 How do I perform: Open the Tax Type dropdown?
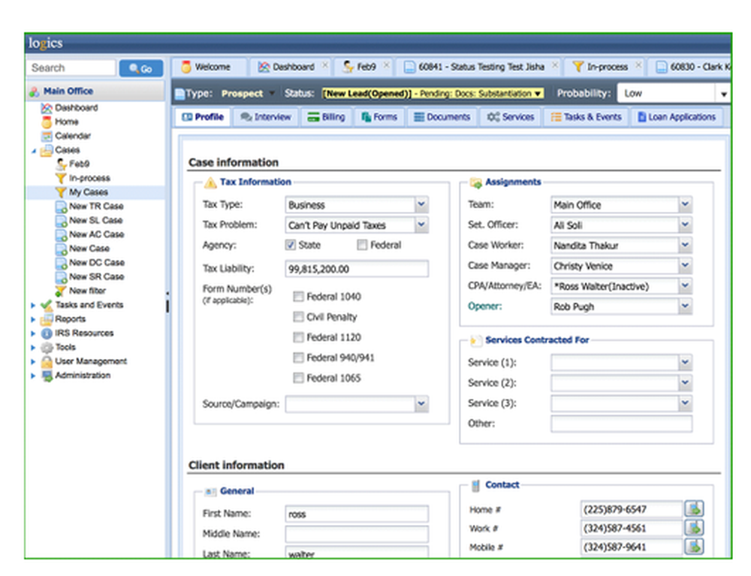click(x=421, y=205)
